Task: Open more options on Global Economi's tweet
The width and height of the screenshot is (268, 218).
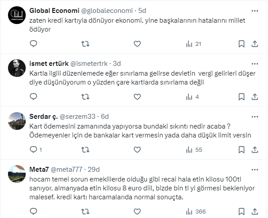Action: 253,10
